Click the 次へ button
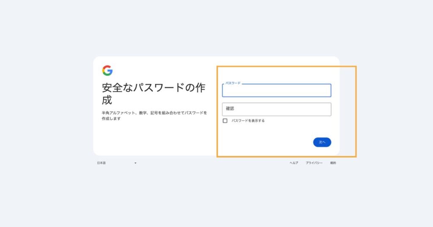Viewport: 433px width, 227px height. (322, 142)
